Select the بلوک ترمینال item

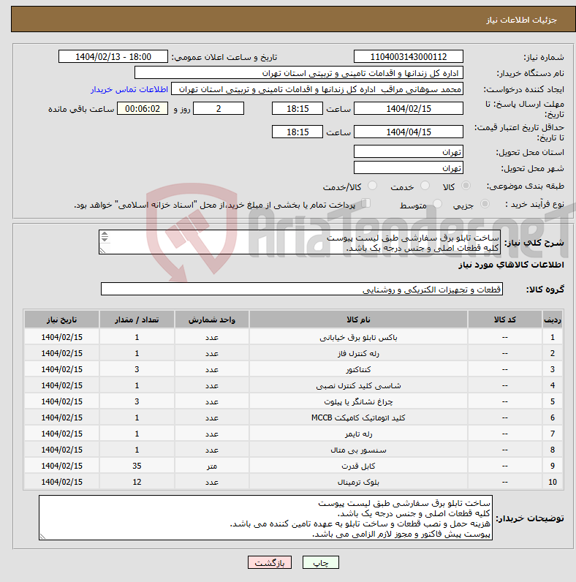(358, 482)
